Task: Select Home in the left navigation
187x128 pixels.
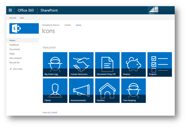Action: click(x=23, y=41)
